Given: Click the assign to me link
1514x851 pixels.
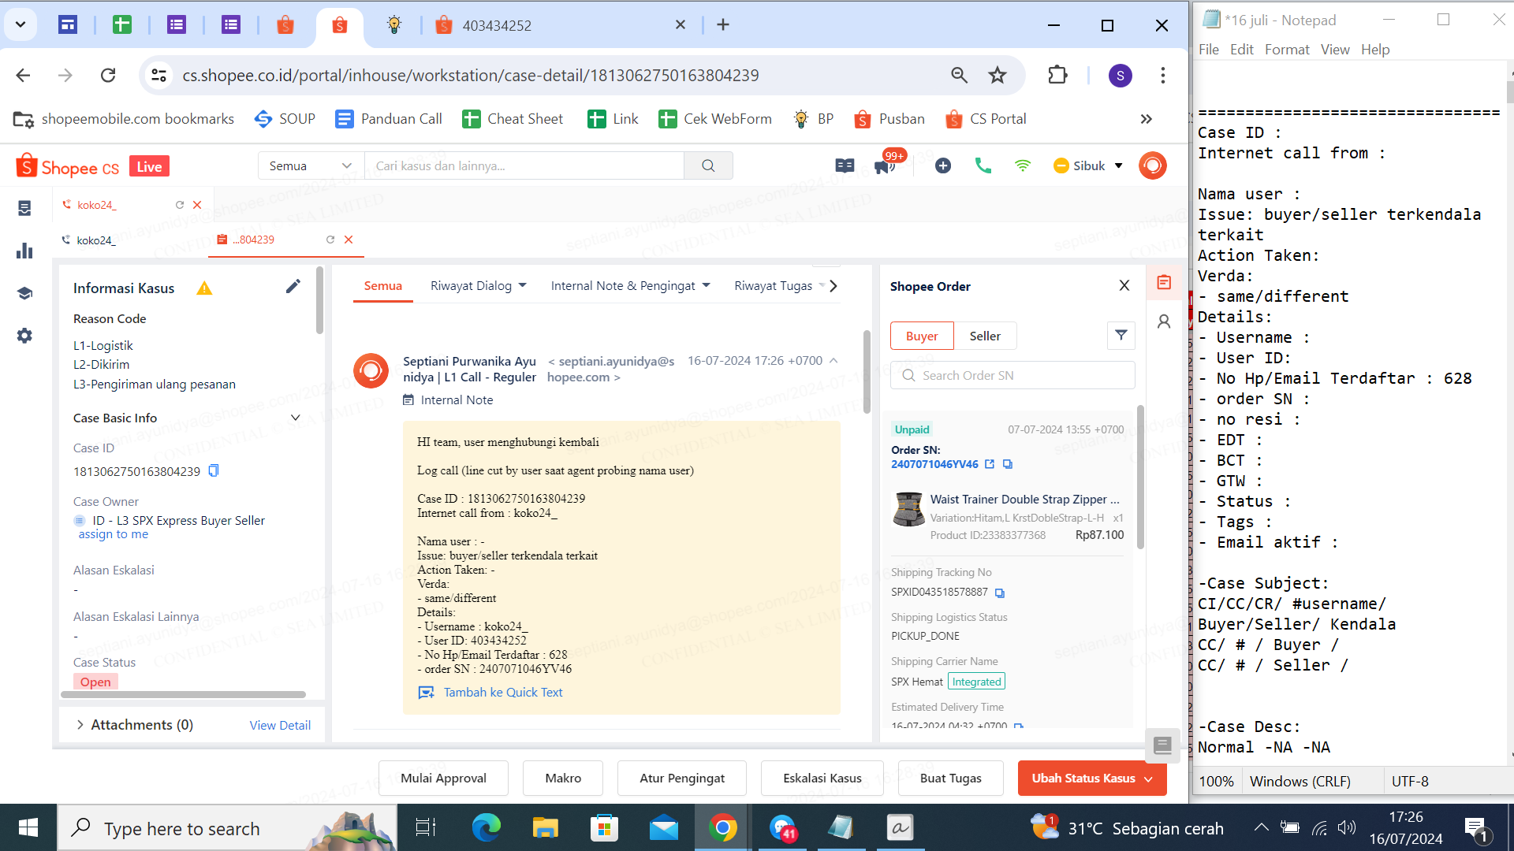Looking at the screenshot, I should (x=113, y=534).
